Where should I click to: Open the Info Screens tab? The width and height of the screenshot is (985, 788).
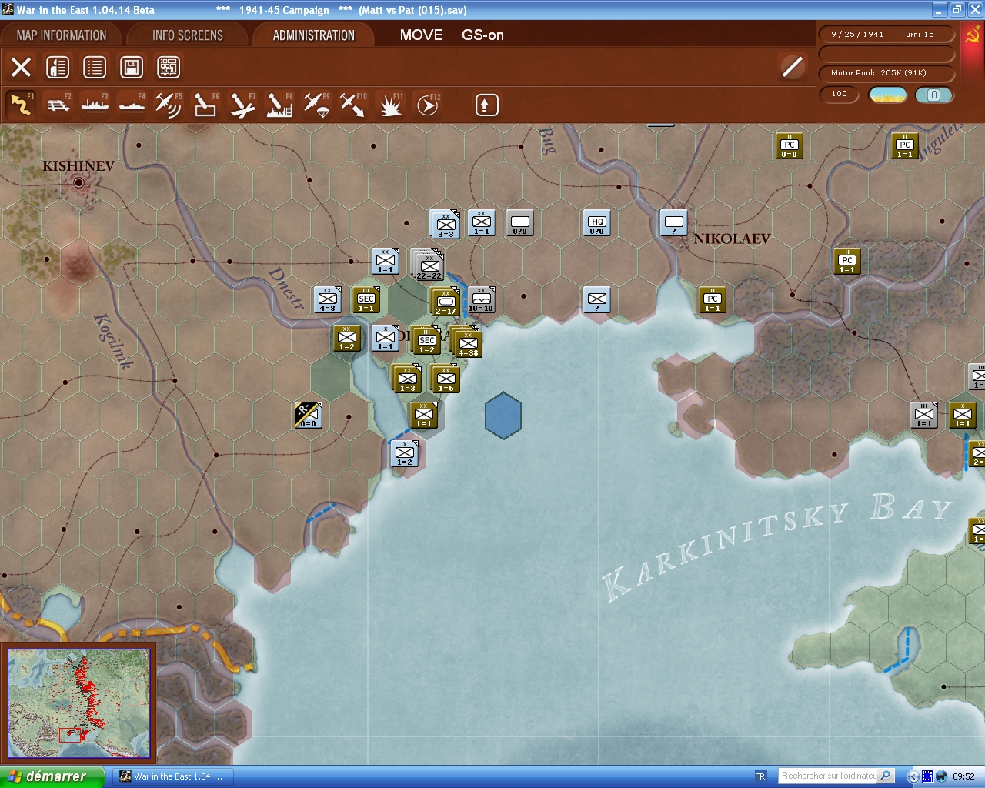[x=188, y=35]
